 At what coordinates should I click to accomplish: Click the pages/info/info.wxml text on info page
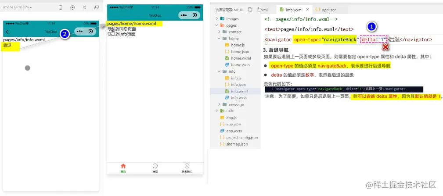24,40
